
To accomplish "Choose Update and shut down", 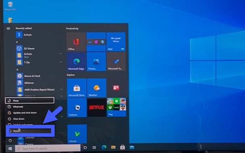I will [x=30, y=113].
